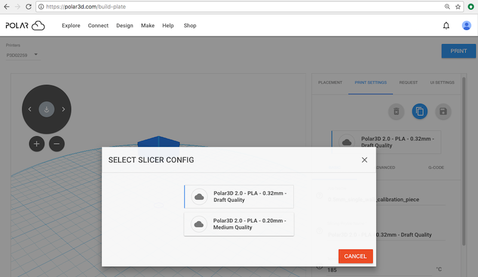Click cloud icon in the panel's Draft Quality card
Screen dimensions: 478x277
(x=347, y=142)
